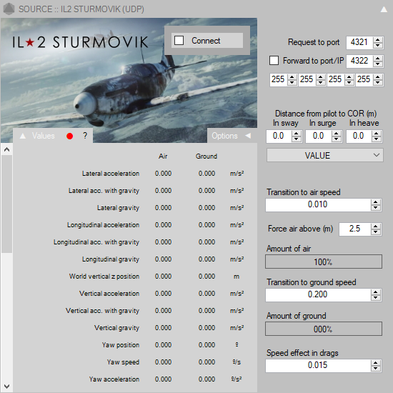
Task: Open the Values tab
Action: pyautogui.click(x=44, y=136)
